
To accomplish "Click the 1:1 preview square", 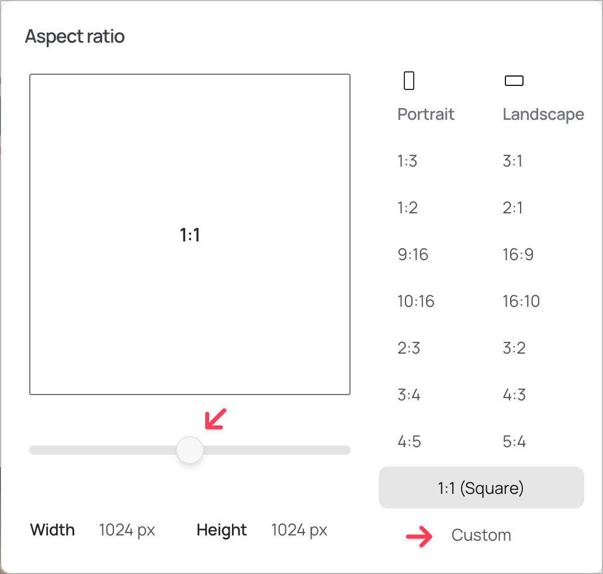I will tap(189, 234).
